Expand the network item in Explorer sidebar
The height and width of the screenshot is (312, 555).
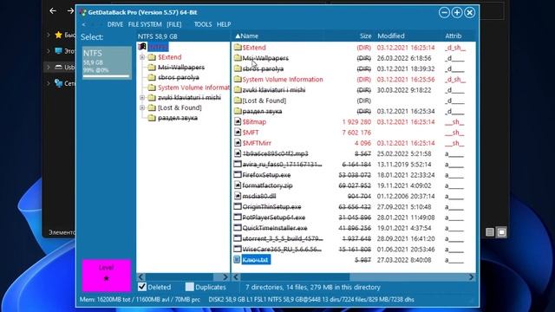(x=49, y=83)
